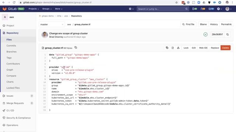Open aws folder in file path
The image size is (236, 132).
click(69, 25)
